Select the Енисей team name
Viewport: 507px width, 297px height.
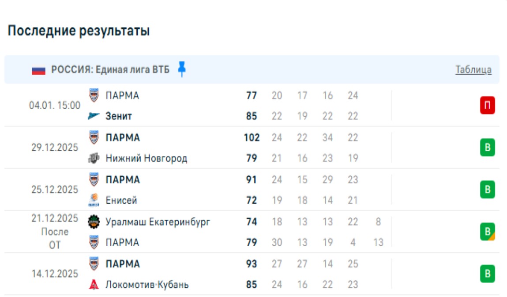[x=121, y=200]
